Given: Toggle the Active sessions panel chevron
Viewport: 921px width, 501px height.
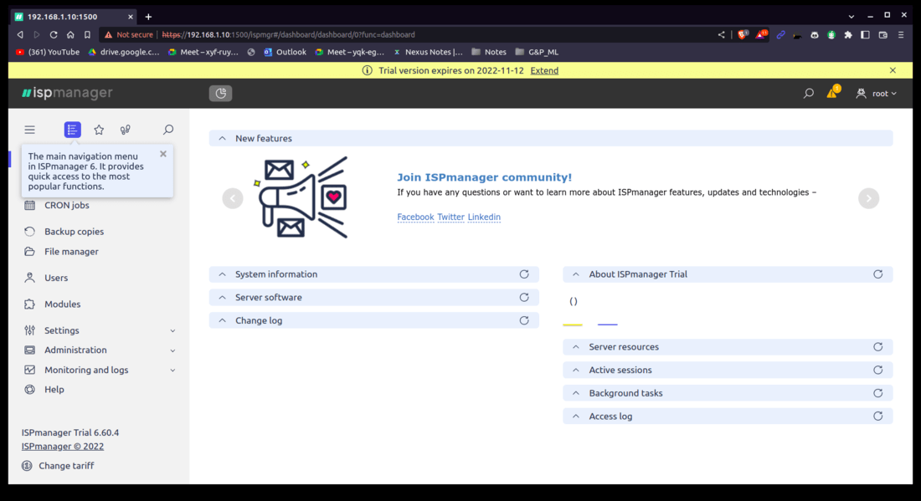Looking at the screenshot, I should pos(576,371).
